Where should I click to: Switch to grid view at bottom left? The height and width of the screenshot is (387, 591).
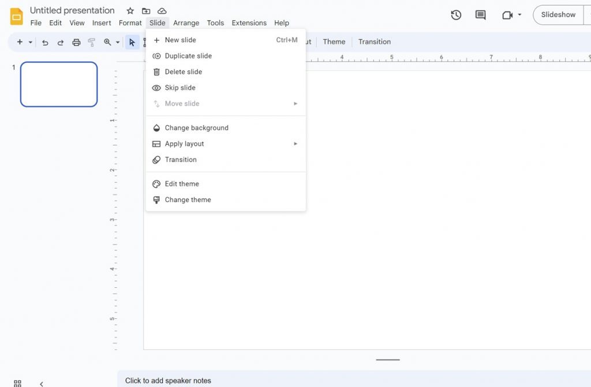[17, 383]
